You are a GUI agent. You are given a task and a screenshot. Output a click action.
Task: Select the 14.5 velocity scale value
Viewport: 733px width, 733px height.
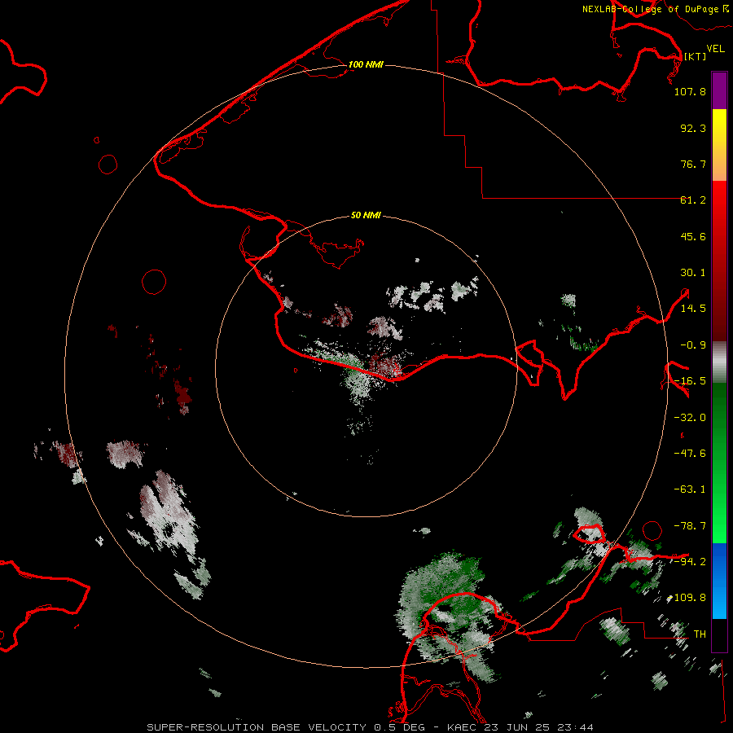[x=693, y=309]
